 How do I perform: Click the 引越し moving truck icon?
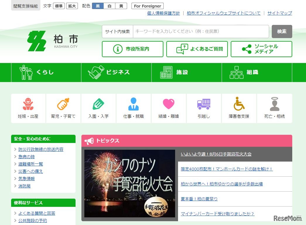tap(204, 108)
